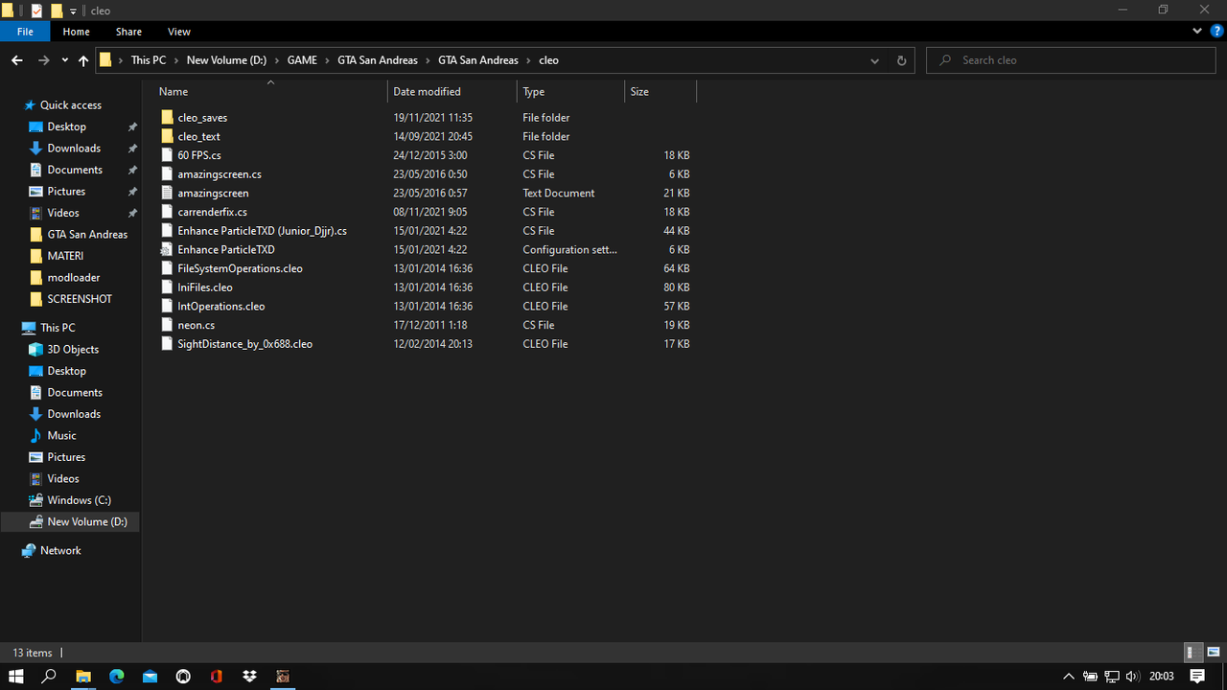
Task: Select the file FileSystemOperations.cleo
Action: [240, 268]
